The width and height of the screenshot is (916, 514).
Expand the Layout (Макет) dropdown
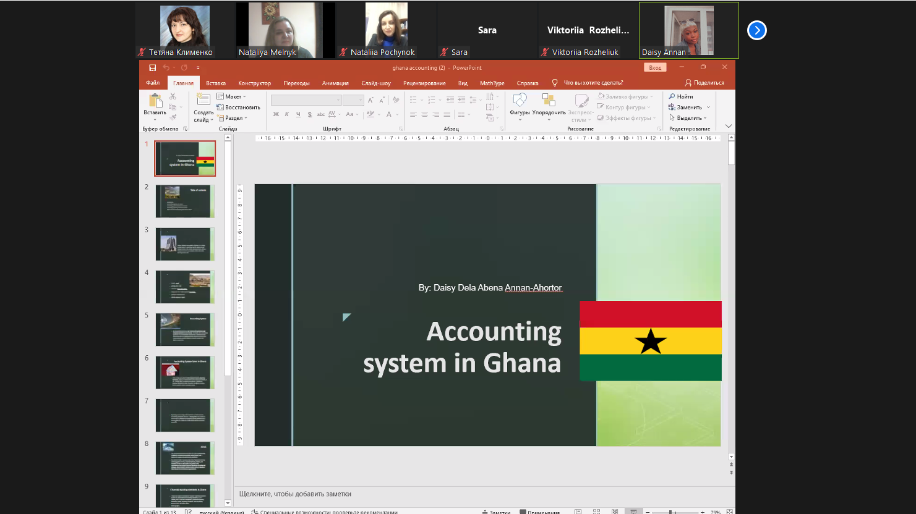233,96
